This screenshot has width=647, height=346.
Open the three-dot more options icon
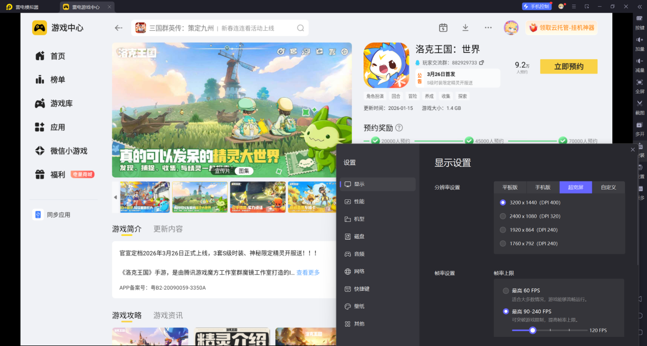[x=488, y=28]
